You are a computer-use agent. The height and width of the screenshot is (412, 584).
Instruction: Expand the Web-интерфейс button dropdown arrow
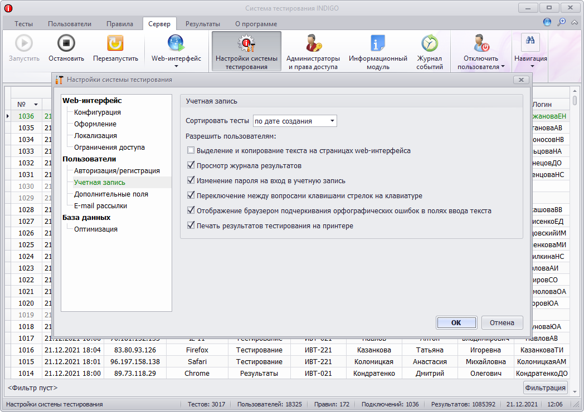click(x=176, y=67)
